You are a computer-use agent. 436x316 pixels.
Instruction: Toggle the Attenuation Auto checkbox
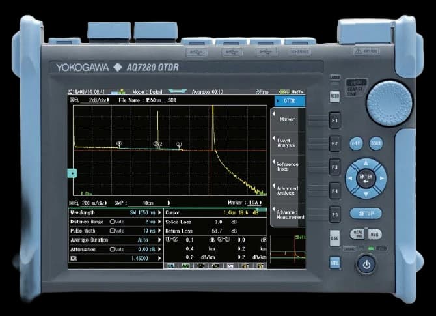[x=112, y=249]
